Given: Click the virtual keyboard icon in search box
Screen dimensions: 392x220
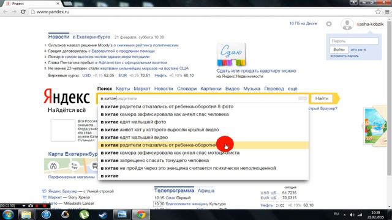Looking at the screenshot, I should point(303,98).
